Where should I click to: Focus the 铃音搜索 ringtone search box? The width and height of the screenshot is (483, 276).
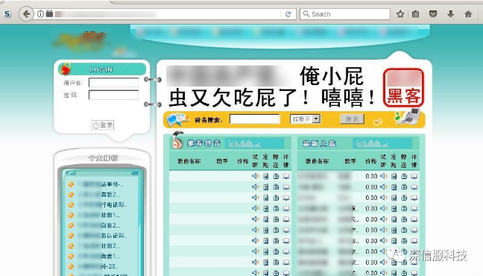click(255, 119)
